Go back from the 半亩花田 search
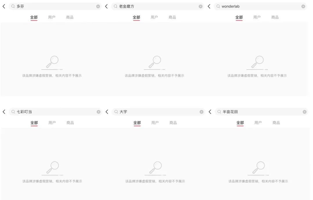 pyautogui.click(x=210, y=112)
